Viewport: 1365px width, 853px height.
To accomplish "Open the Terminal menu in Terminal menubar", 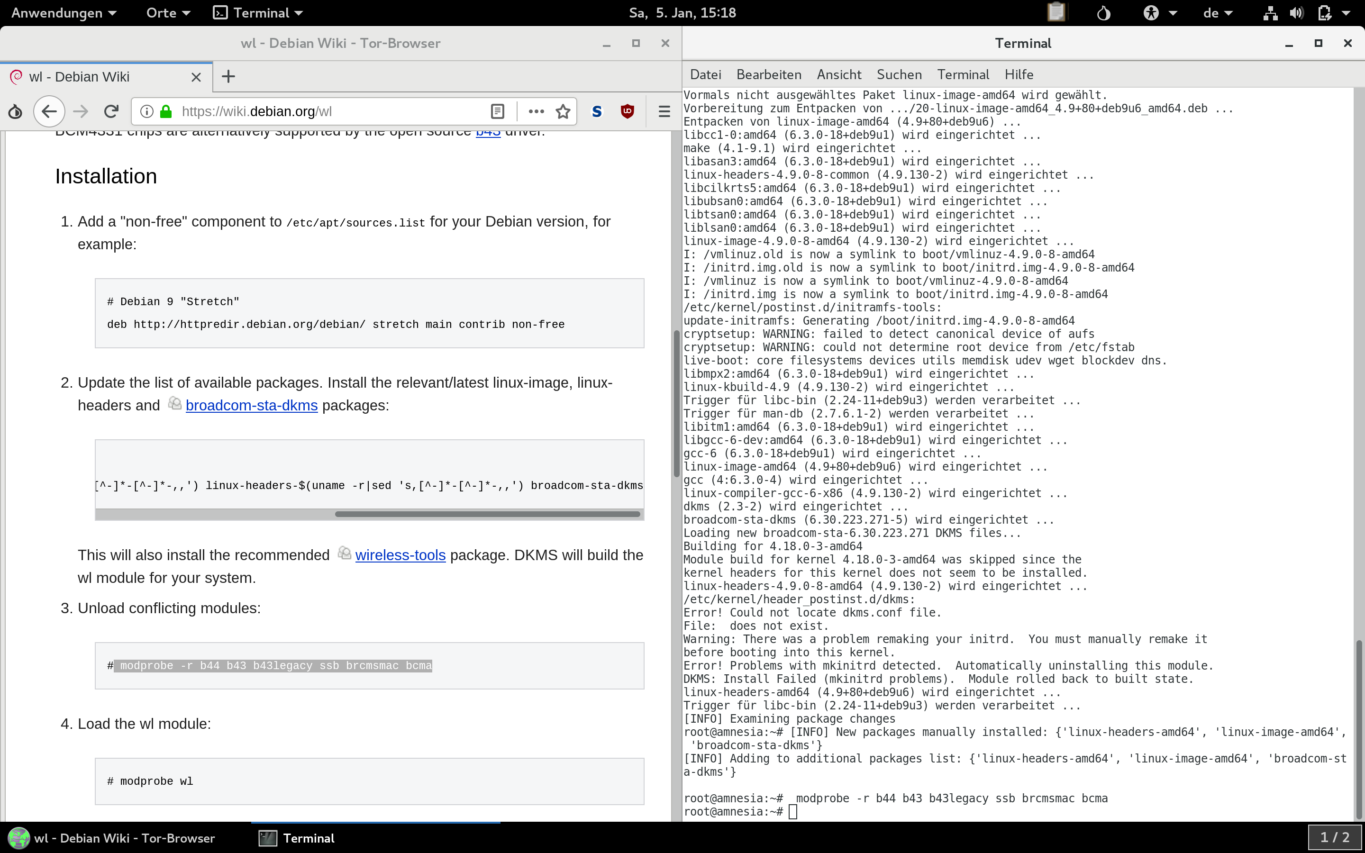I will click(963, 74).
